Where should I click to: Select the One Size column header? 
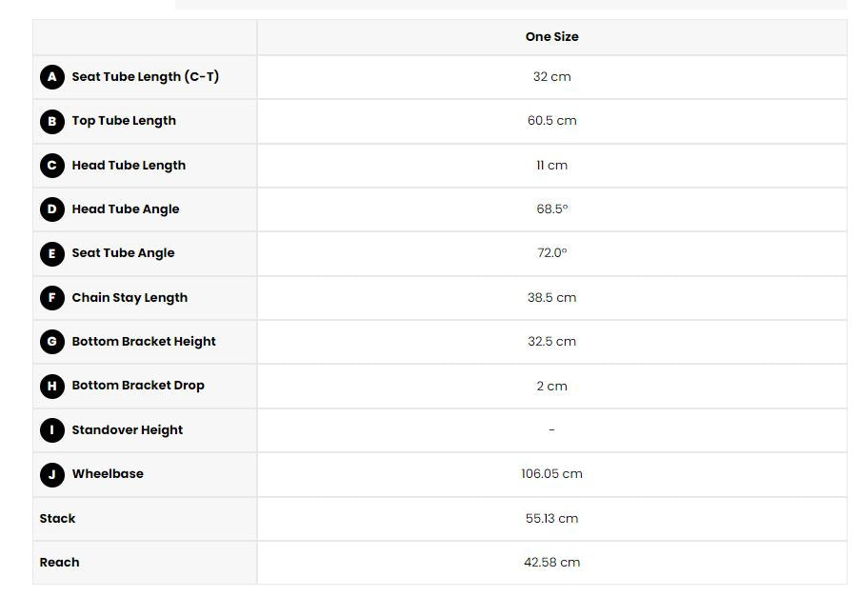[x=551, y=37]
